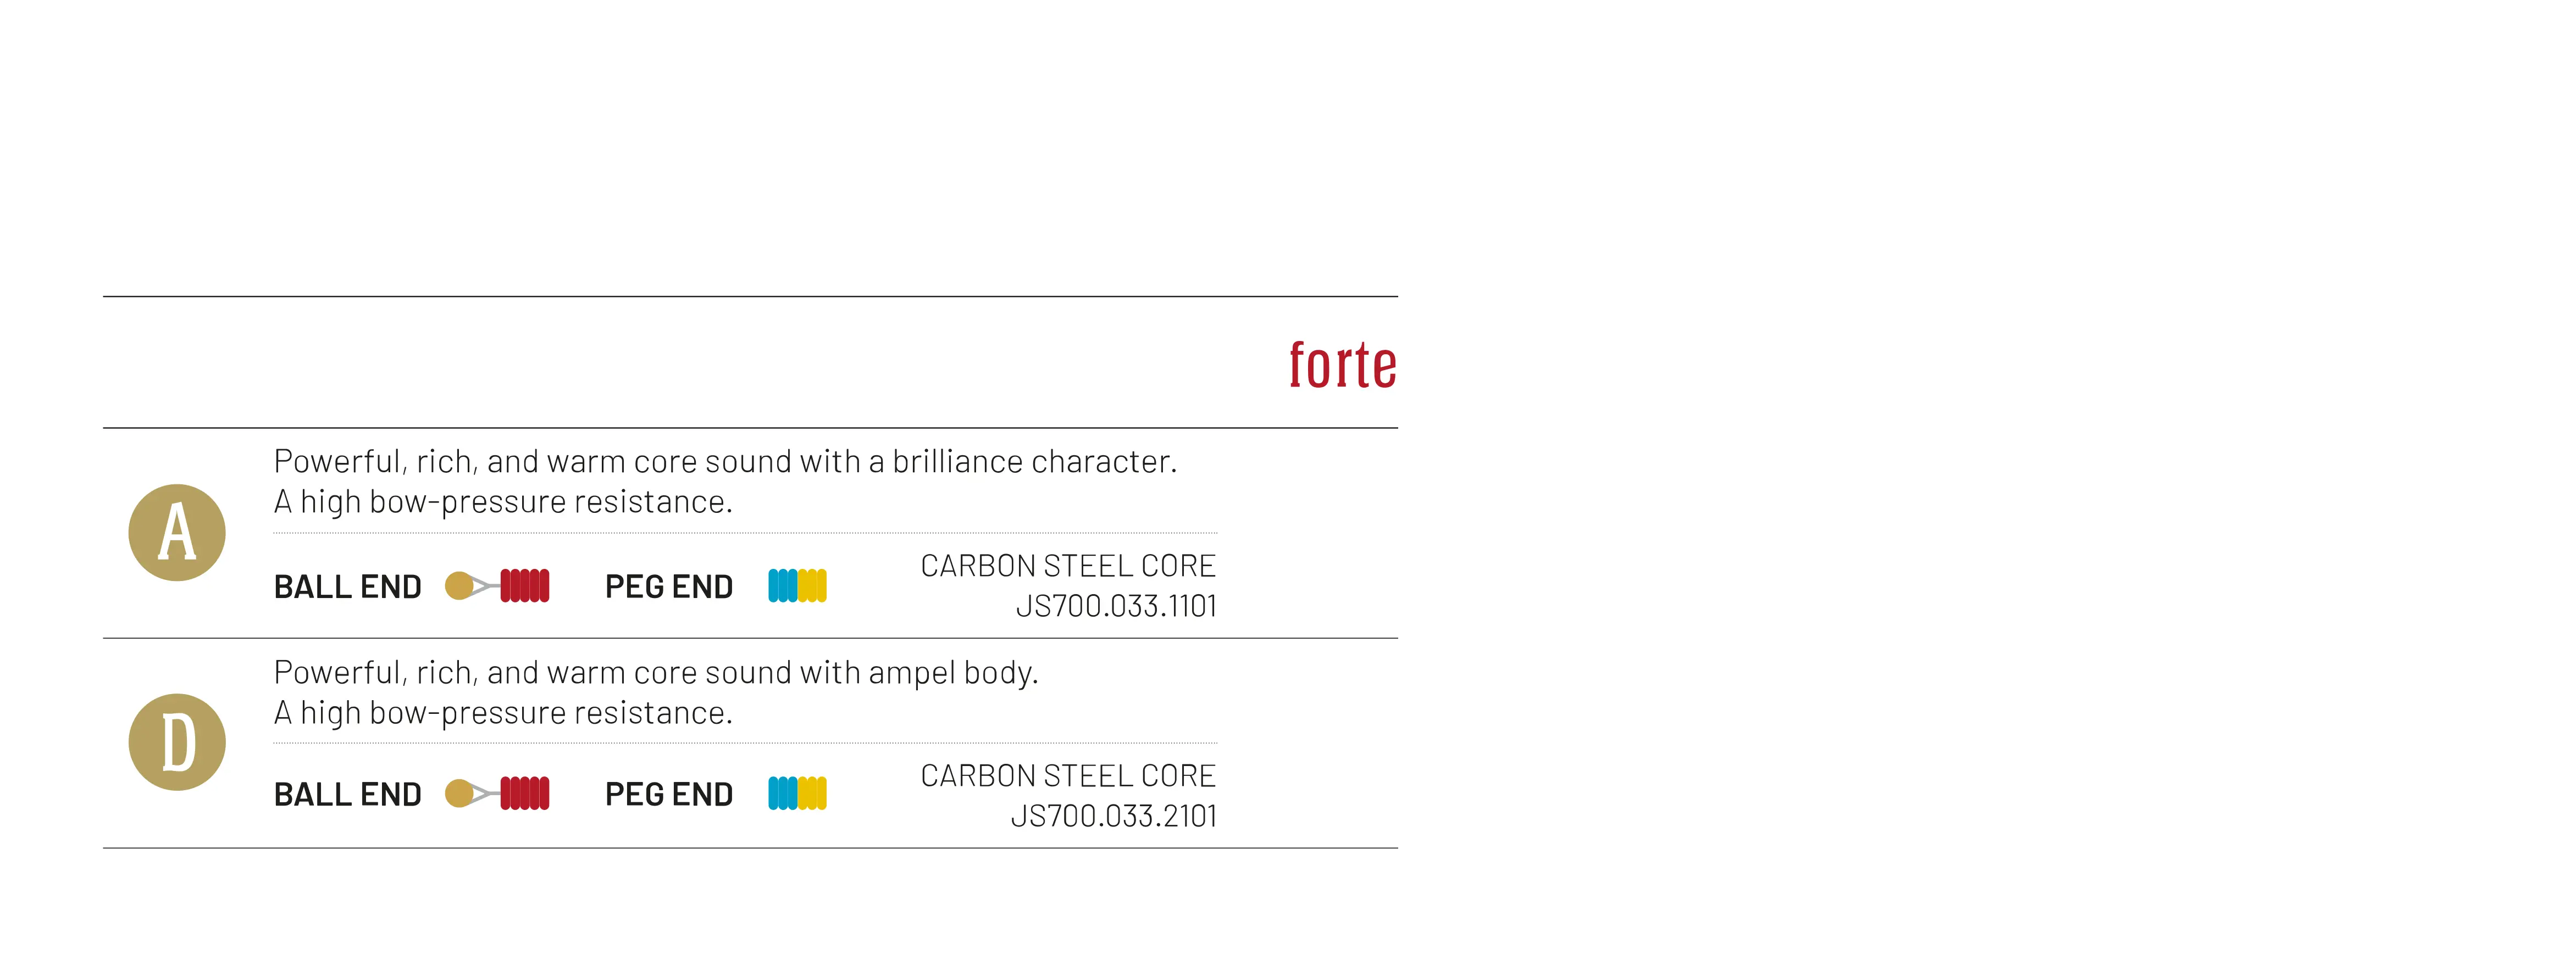The width and height of the screenshot is (2576, 978).
Task: Click the 'brilliance character' description line
Action: coord(725,461)
